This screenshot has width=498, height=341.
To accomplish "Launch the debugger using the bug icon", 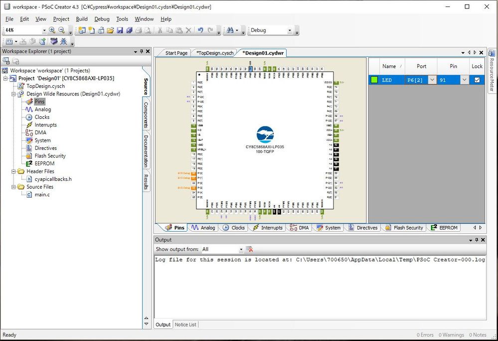I will coord(63,41).
